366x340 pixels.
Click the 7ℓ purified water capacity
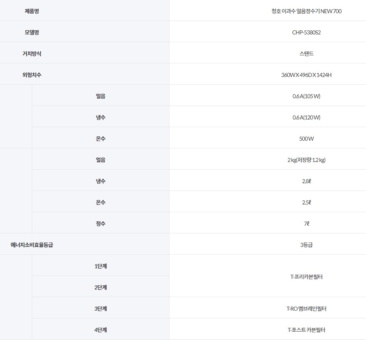(x=306, y=223)
